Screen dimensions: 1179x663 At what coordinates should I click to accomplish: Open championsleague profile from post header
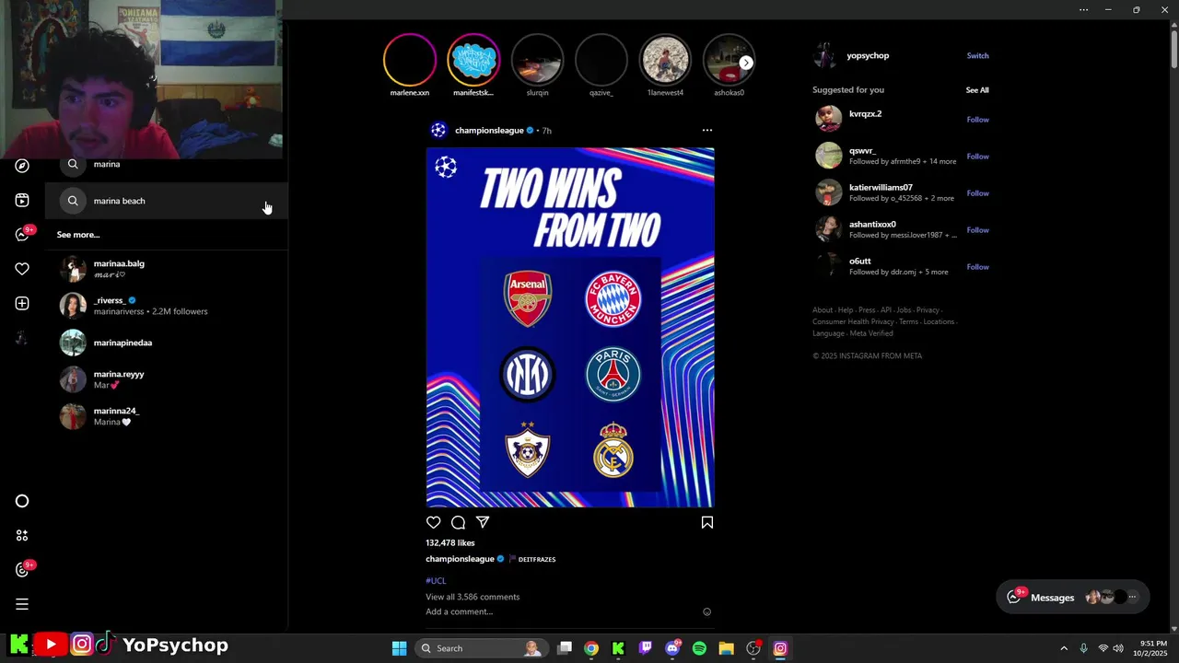point(489,131)
